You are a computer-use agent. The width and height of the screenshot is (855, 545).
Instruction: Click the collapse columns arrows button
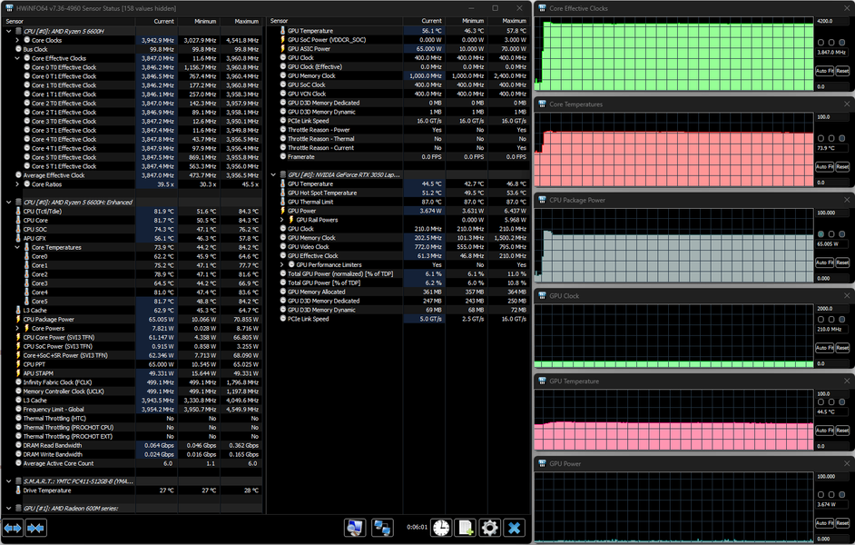coord(36,528)
